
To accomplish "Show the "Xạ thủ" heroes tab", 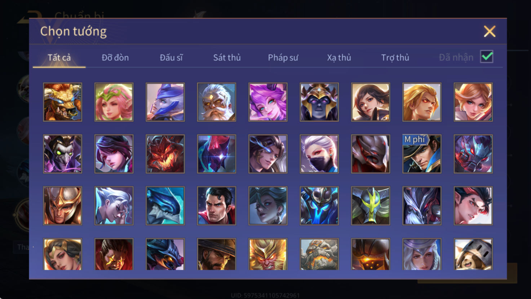I will (339, 58).
